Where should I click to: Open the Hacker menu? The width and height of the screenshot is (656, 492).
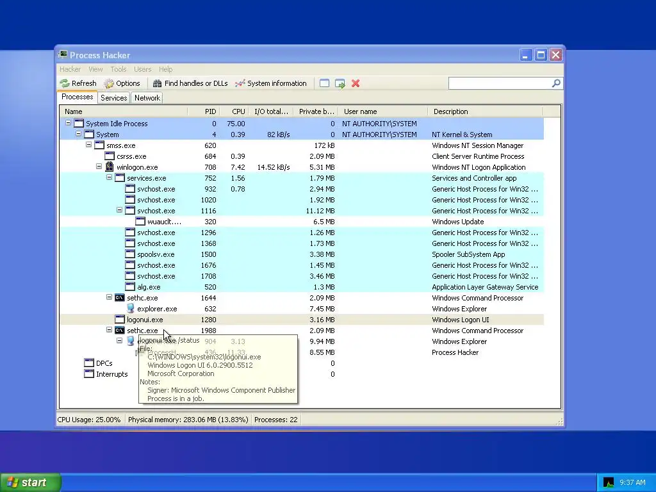click(70, 69)
